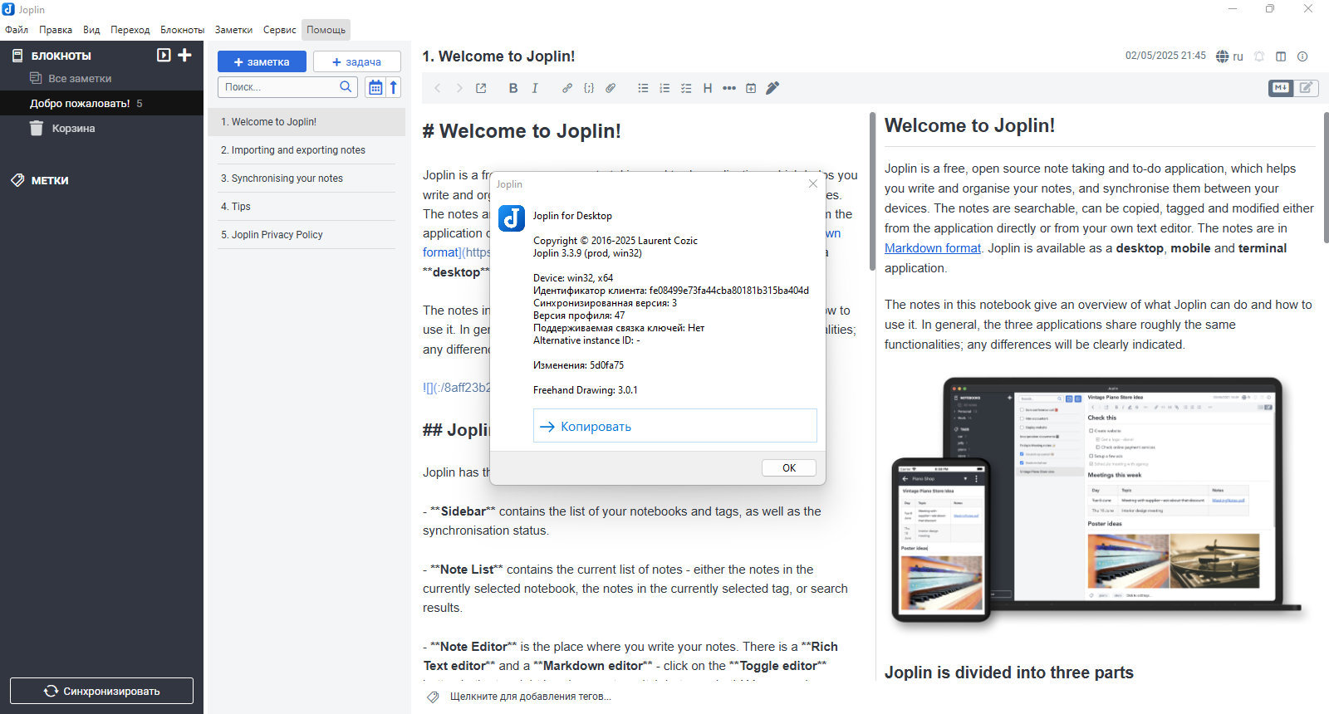Image resolution: width=1329 pixels, height=714 pixels.
Task: Create a new задача
Action: pyautogui.click(x=357, y=61)
